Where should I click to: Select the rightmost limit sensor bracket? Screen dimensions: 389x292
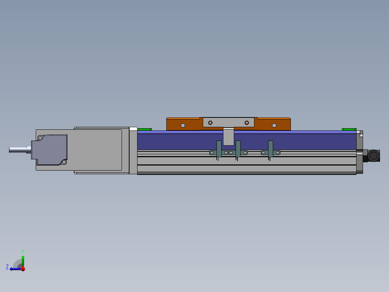(x=270, y=148)
